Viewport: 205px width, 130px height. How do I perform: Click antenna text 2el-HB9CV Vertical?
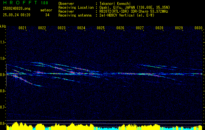pyautogui.click(x=116, y=15)
